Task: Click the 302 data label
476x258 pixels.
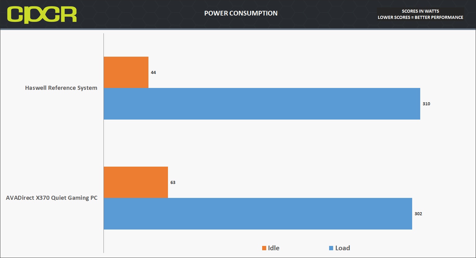Action: (418, 214)
